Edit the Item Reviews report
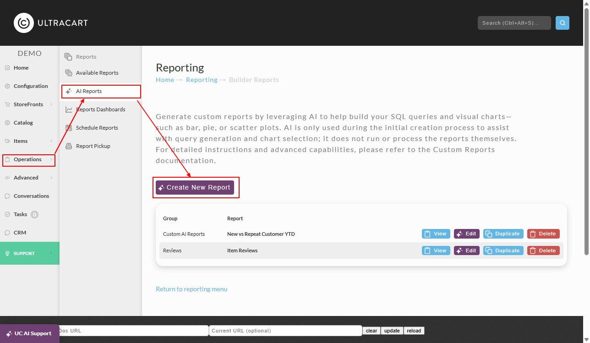 [x=467, y=250]
